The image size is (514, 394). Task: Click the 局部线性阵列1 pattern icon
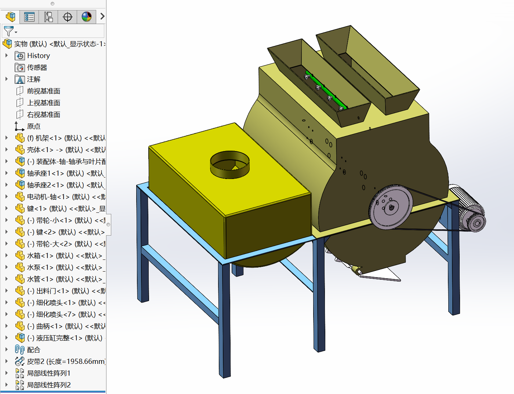(20, 373)
